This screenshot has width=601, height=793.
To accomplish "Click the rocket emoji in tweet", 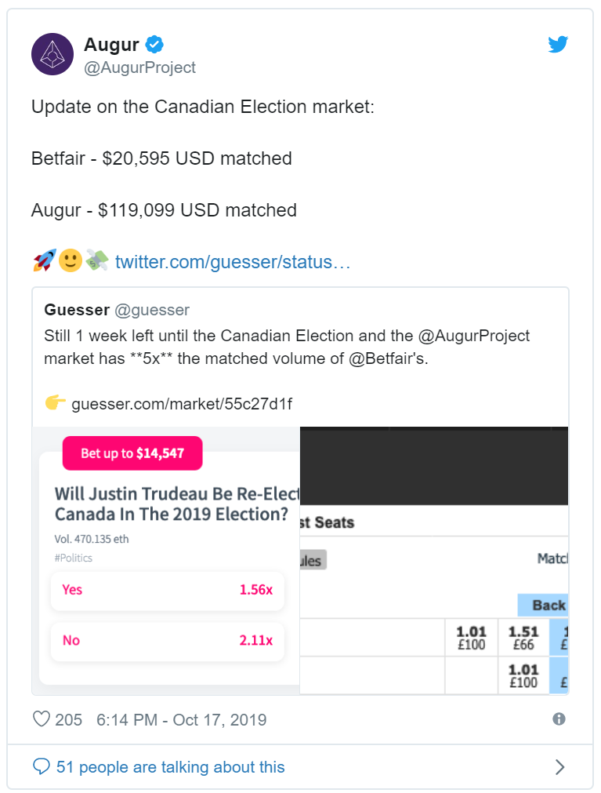I will (x=45, y=260).
